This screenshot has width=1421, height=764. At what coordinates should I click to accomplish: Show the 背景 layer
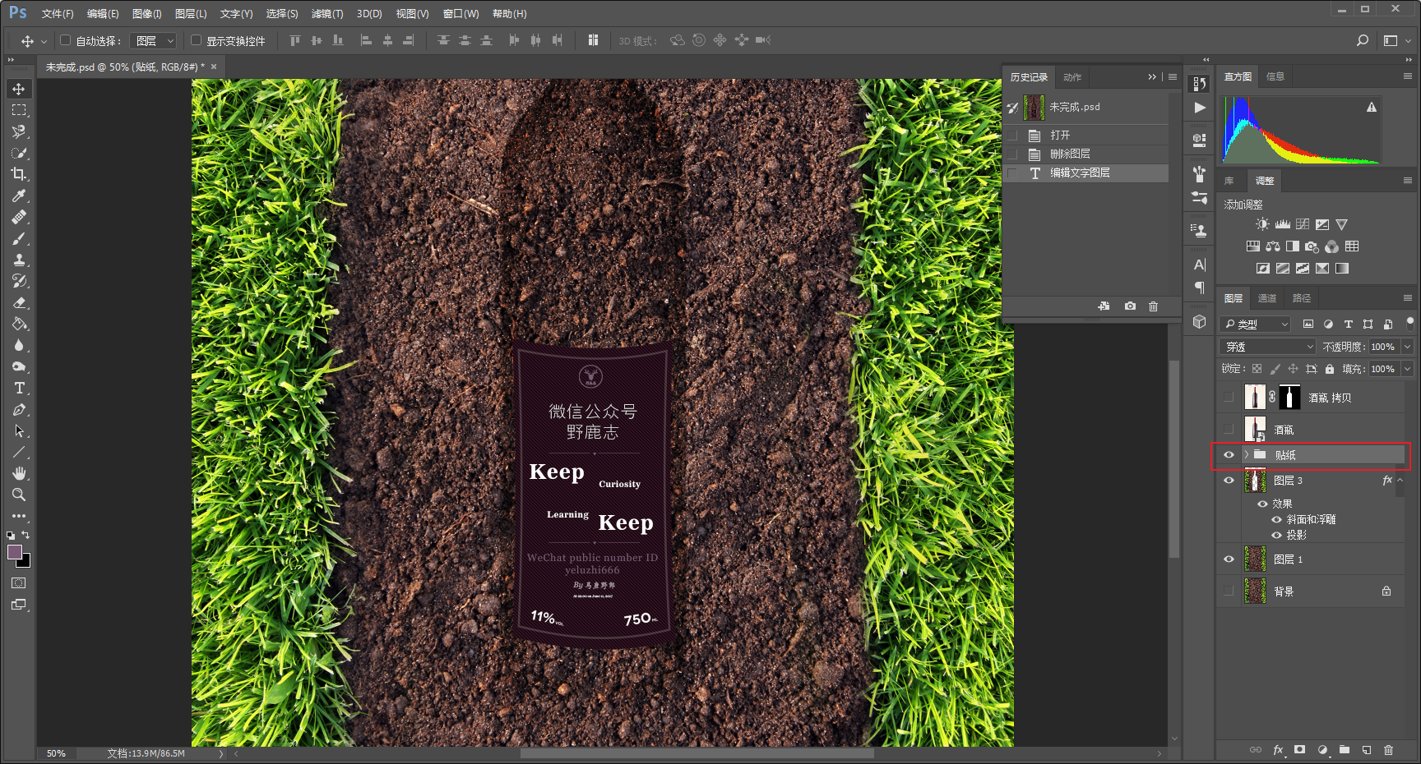point(1229,591)
